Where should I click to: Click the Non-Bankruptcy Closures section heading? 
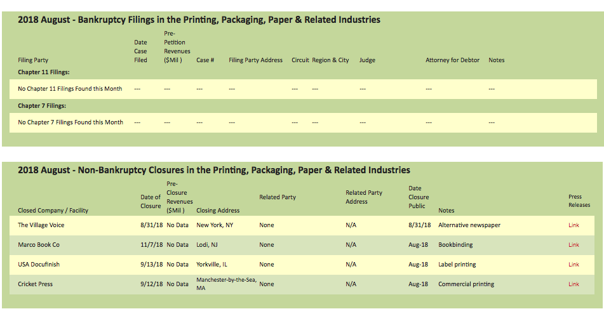pos(213,170)
